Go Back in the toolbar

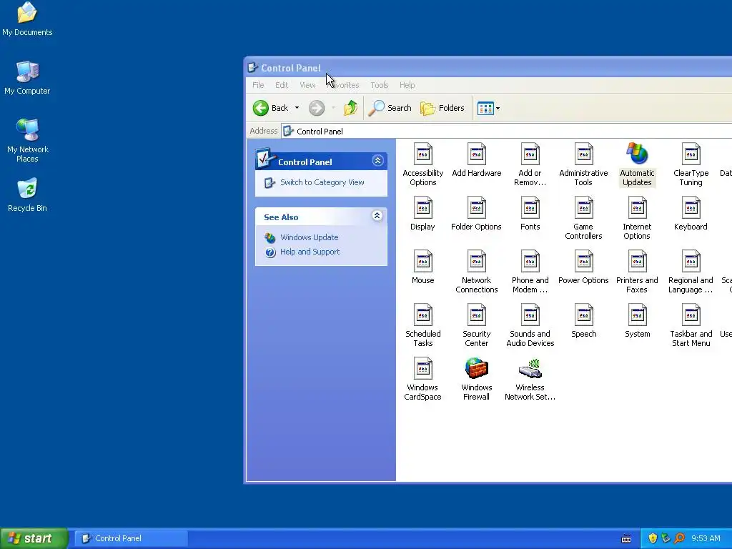[271, 108]
